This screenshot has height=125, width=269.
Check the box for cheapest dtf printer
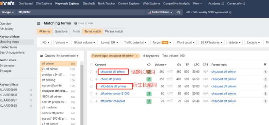(x=92, y=72)
